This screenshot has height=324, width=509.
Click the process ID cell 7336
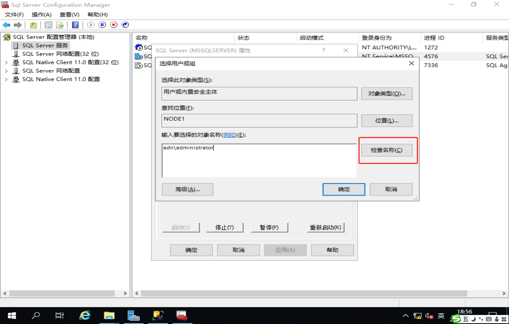tap(431, 65)
